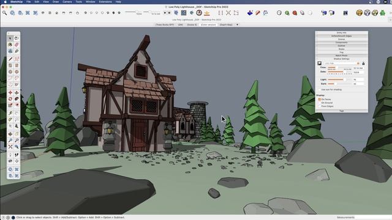
Task: Select the Orbit camera tool
Action: (10, 134)
